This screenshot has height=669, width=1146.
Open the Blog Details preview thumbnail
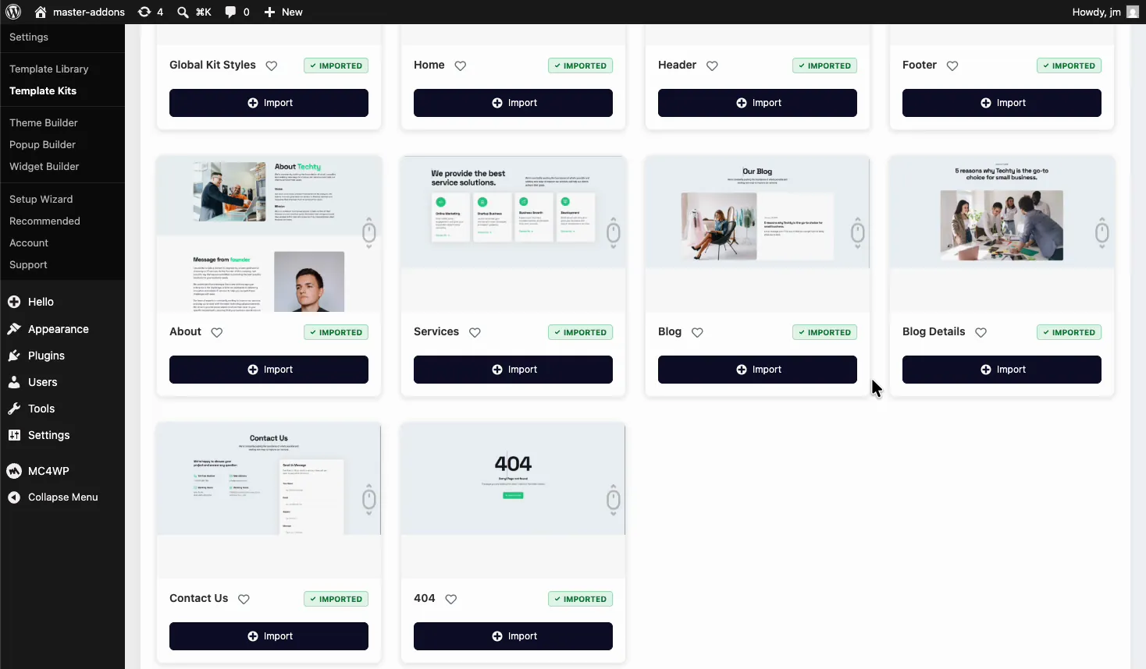click(x=1002, y=234)
